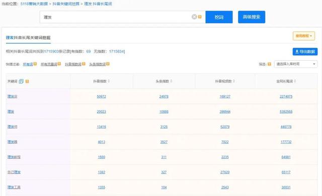Viewport: 322px width, 196px height.
Task: Open 理发 抖音长尾词 breadcrumb link
Action: click(x=98, y=4)
